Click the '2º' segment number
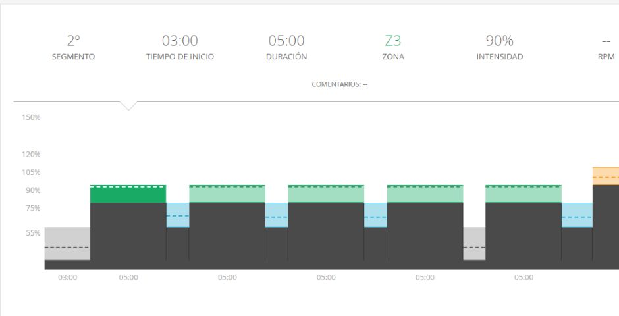The image size is (619, 316). pos(74,41)
